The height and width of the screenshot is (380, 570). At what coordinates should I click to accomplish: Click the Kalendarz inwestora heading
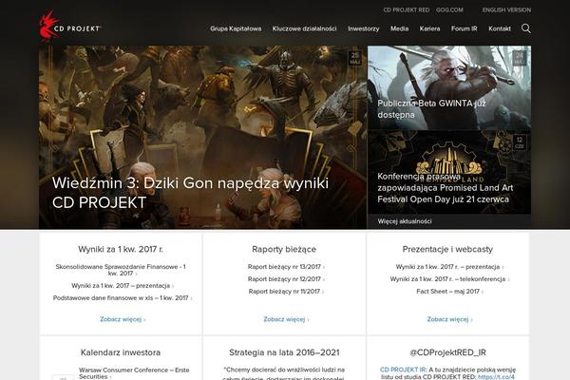pyautogui.click(x=121, y=352)
